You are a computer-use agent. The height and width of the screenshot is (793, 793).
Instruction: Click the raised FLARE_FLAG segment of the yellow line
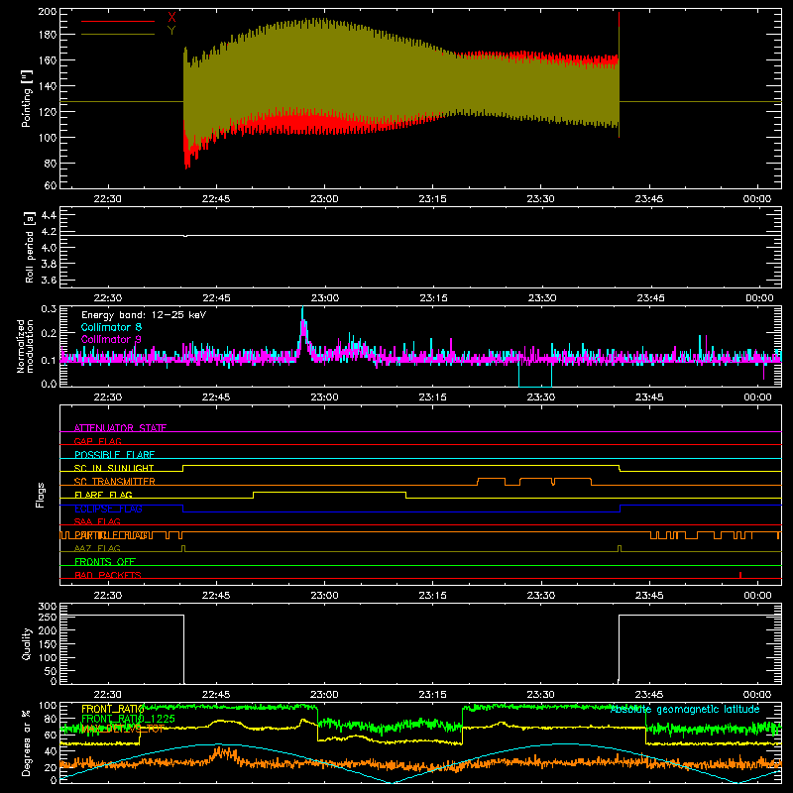tap(329, 492)
